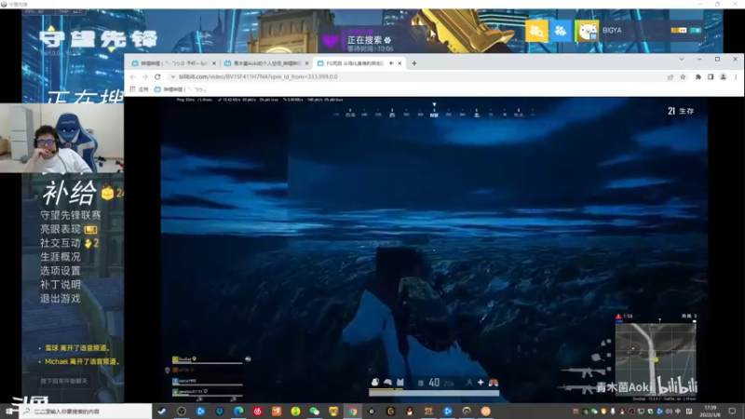Click the share page icon in Chrome
Viewport: 745px width, 419px height.
tap(670, 77)
